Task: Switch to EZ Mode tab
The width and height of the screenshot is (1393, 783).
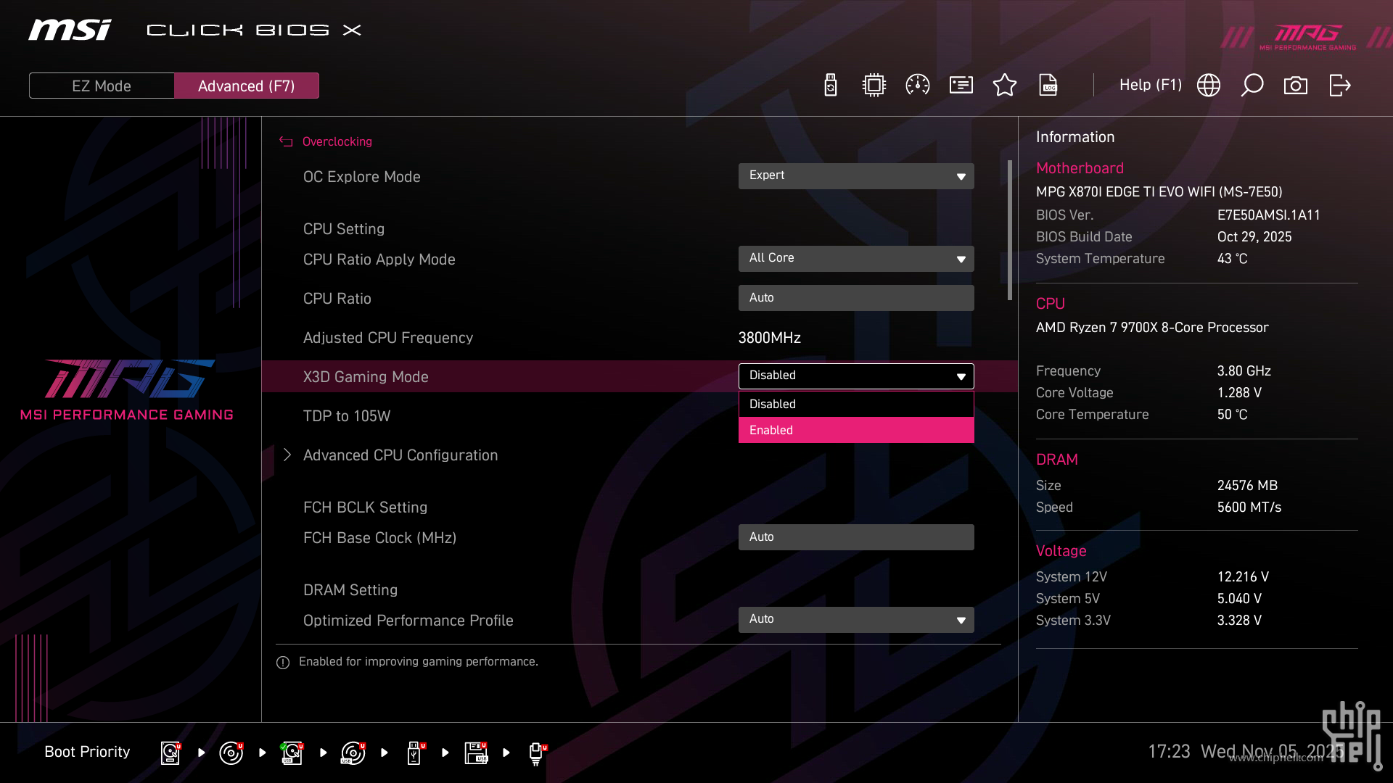Action: tap(102, 85)
